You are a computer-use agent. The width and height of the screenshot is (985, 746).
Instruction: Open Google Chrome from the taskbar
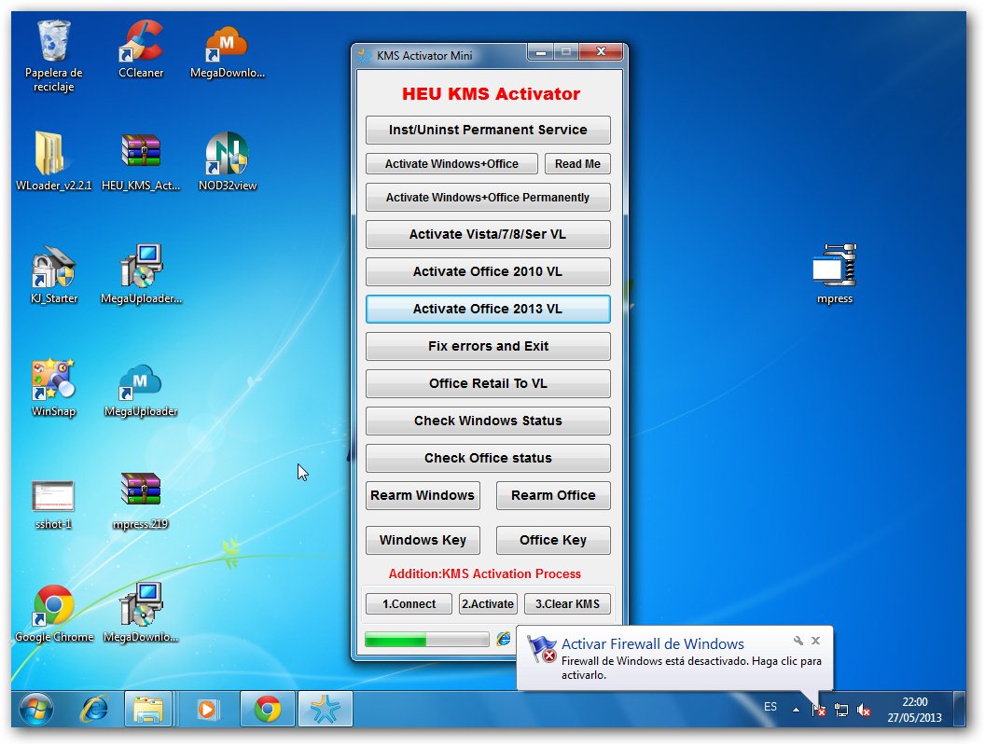(x=270, y=709)
